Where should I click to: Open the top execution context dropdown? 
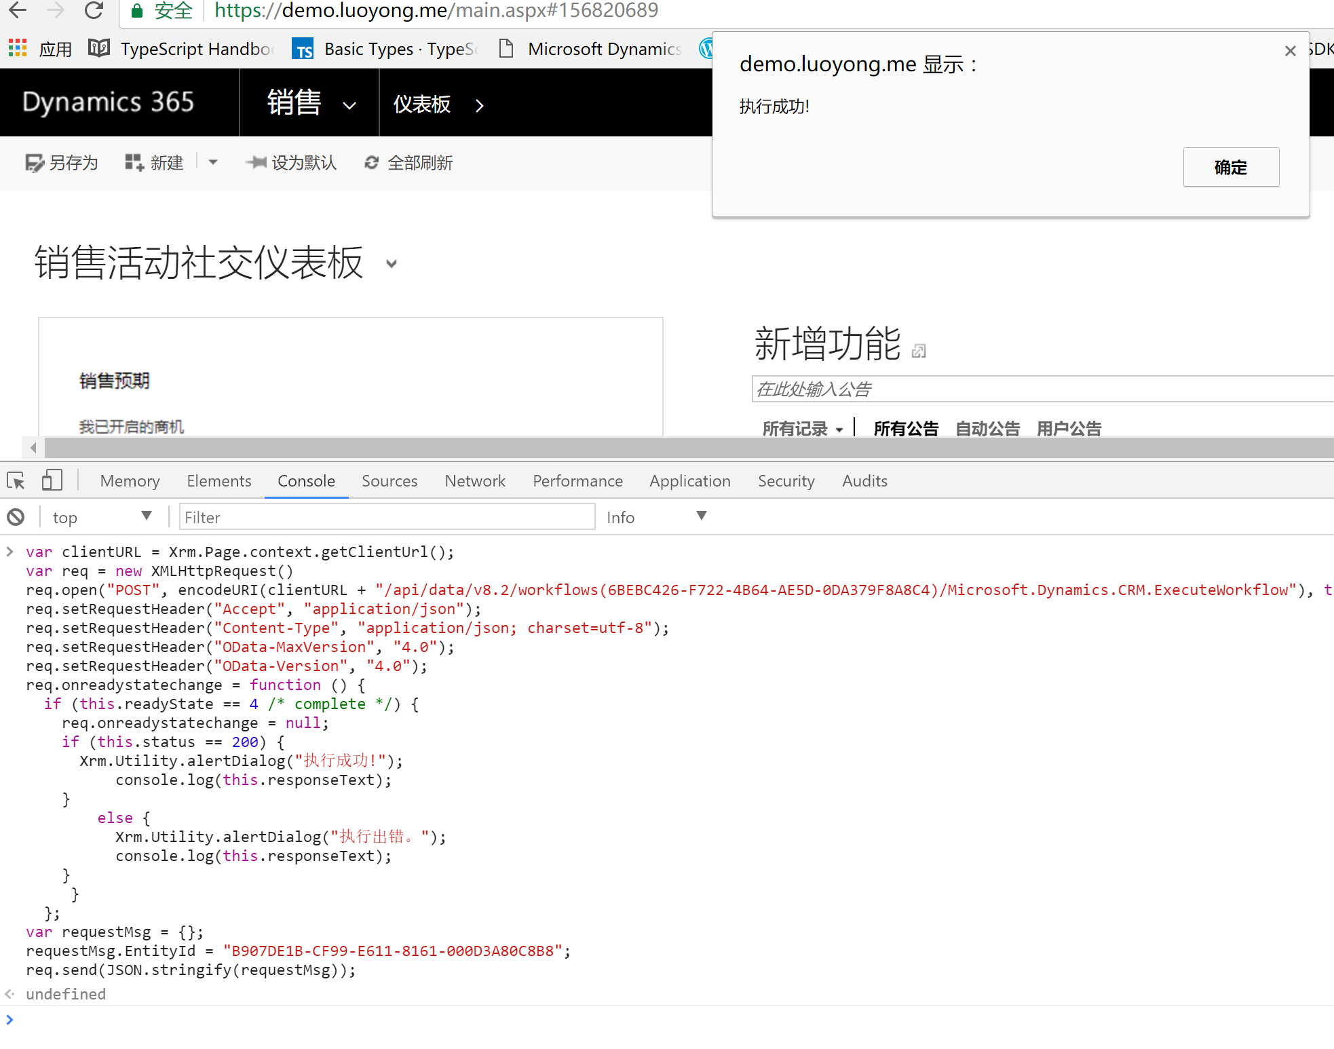coord(102,517)
